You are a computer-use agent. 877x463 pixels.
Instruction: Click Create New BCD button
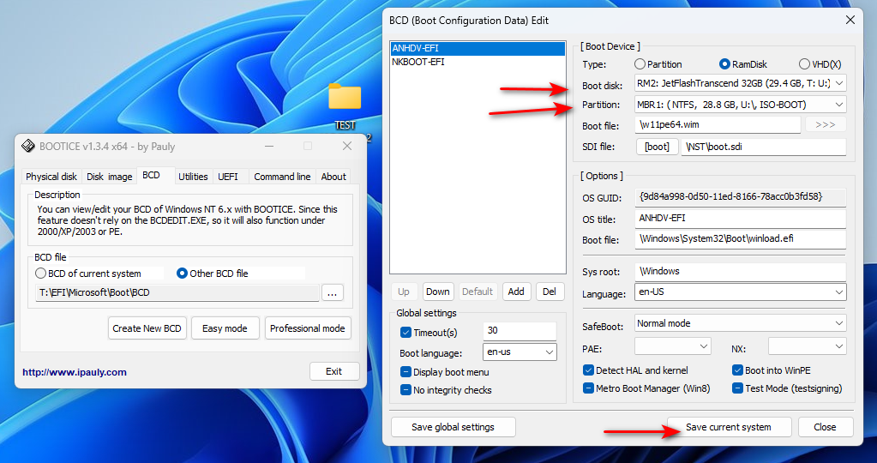click(147, 328)
